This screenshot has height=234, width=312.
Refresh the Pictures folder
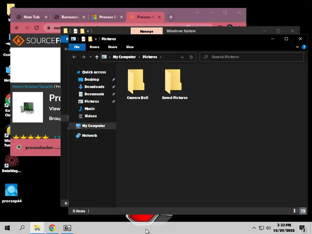tap(191, 57)
